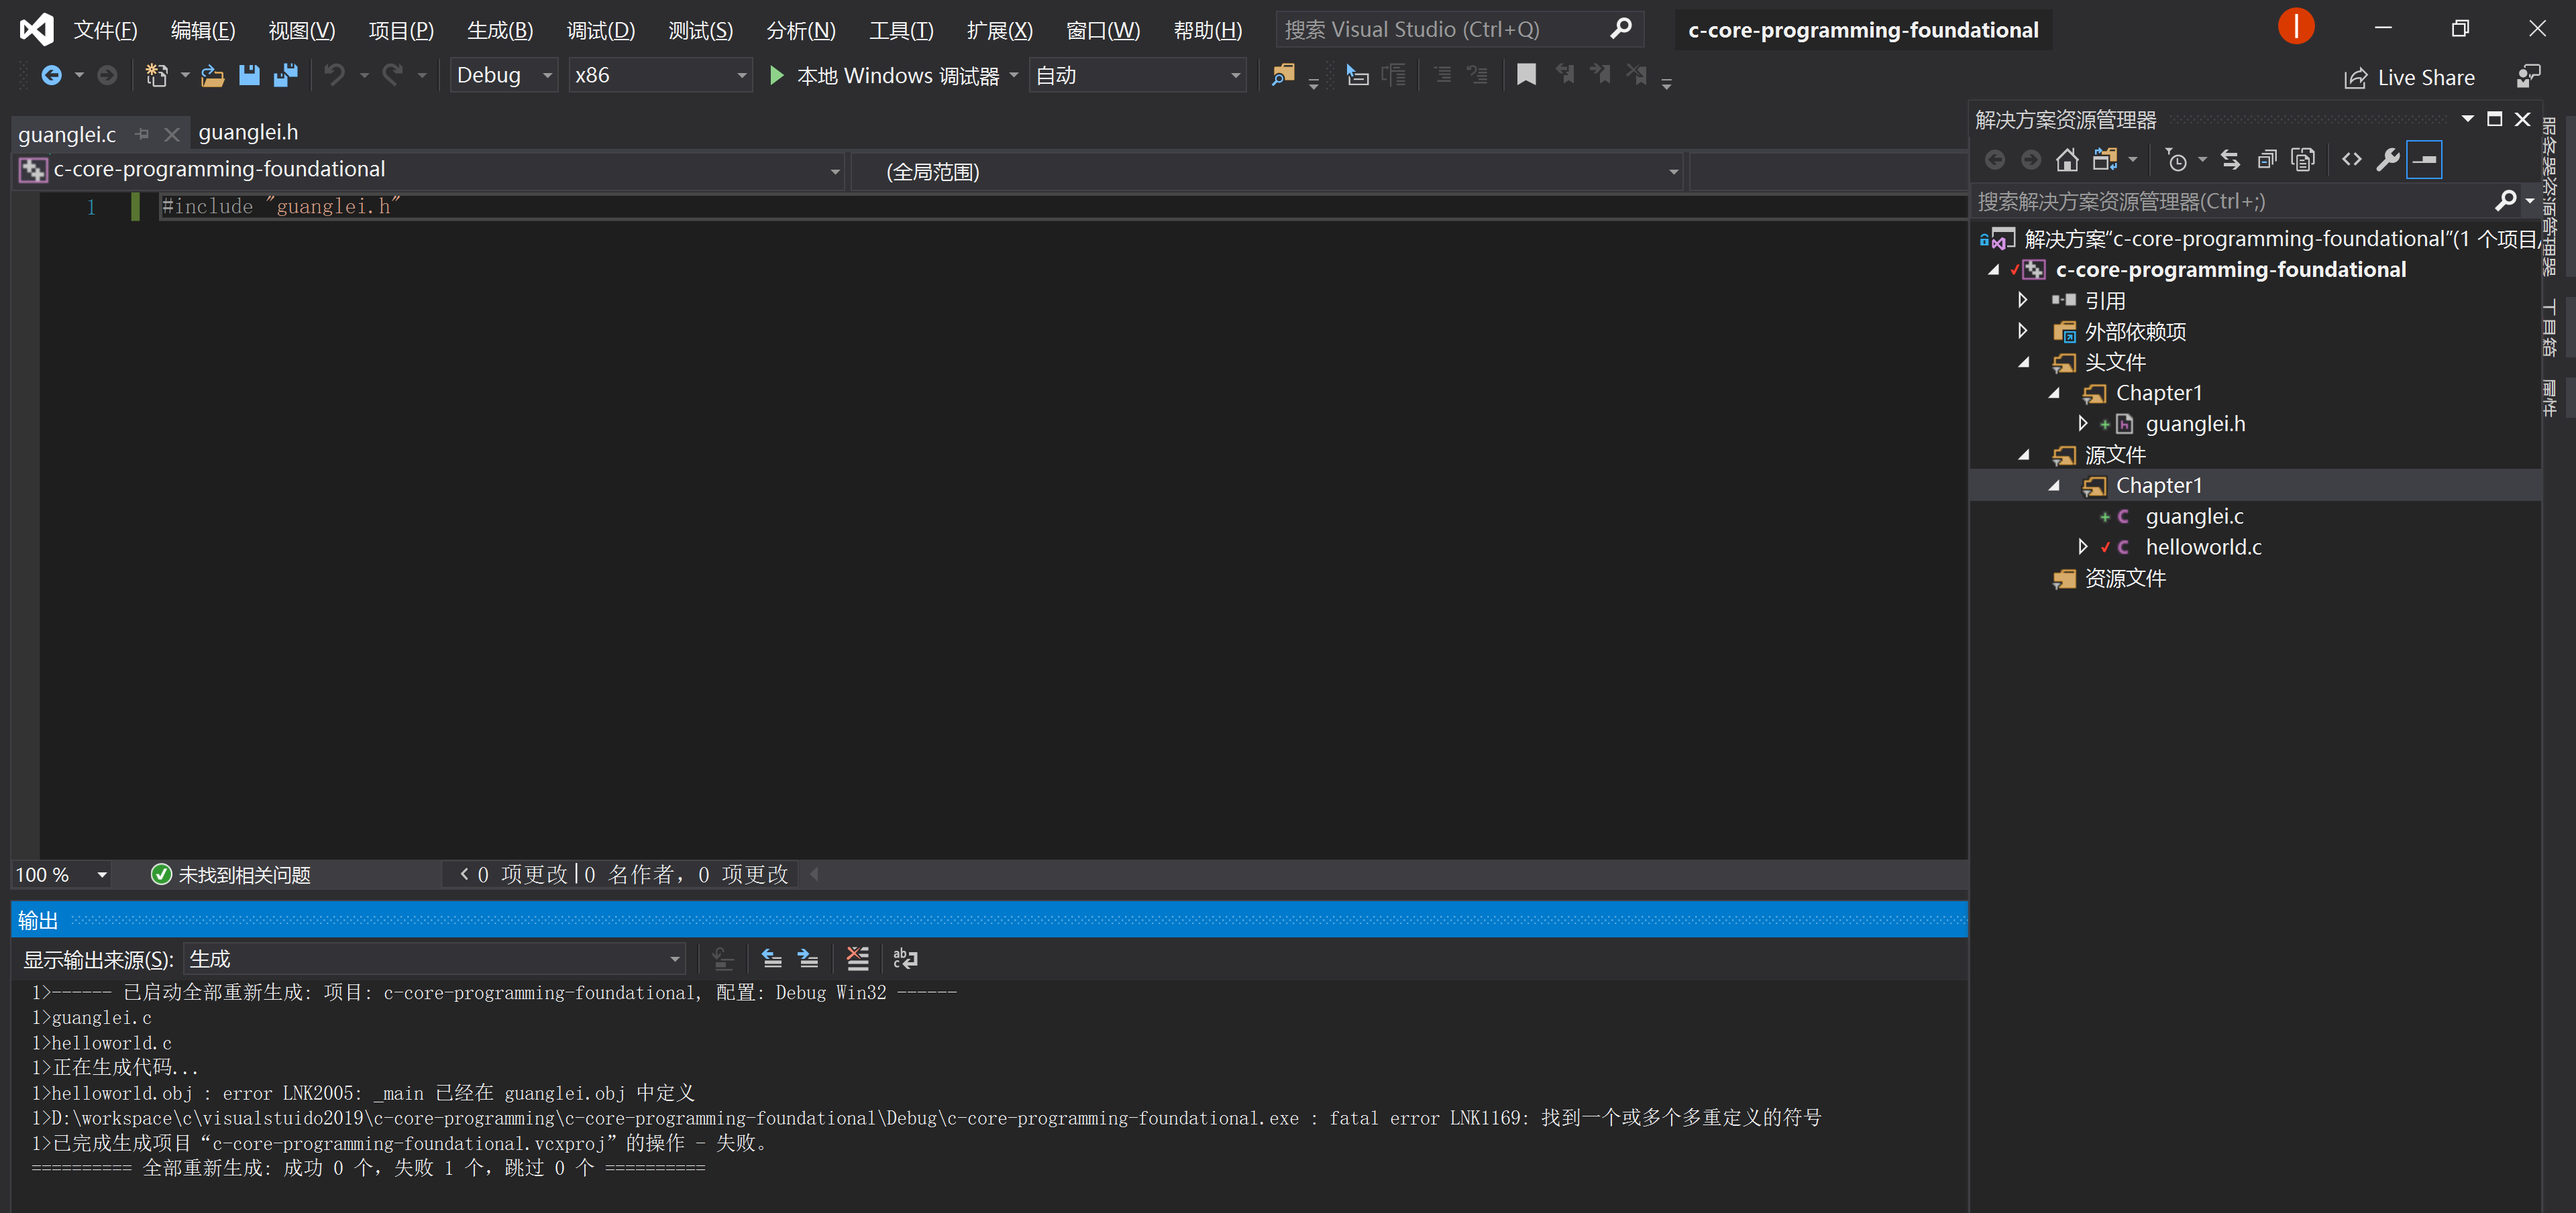Clear all output with the toolbar icon
2576x1213 pixels.
857,958
